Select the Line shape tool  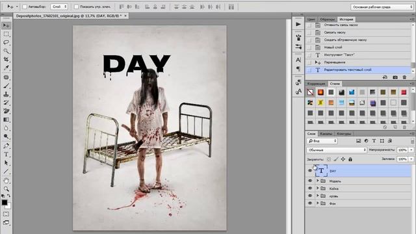pos(6,172)
